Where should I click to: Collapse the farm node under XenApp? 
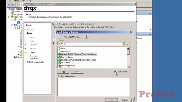pyautogui.click(x=16, y=28)
